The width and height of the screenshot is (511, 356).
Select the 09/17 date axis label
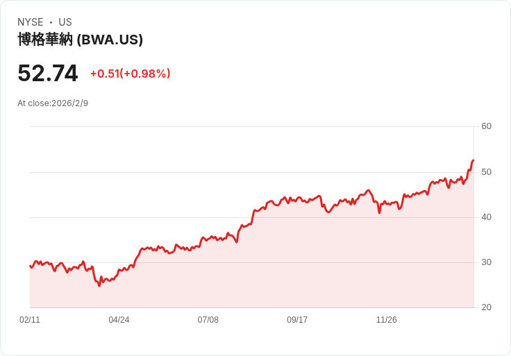(297, 320)
